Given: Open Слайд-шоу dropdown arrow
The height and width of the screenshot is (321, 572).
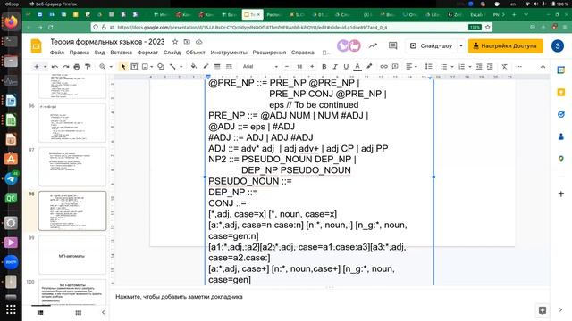Looking at the screenshot, I should (x=461, y=45).
